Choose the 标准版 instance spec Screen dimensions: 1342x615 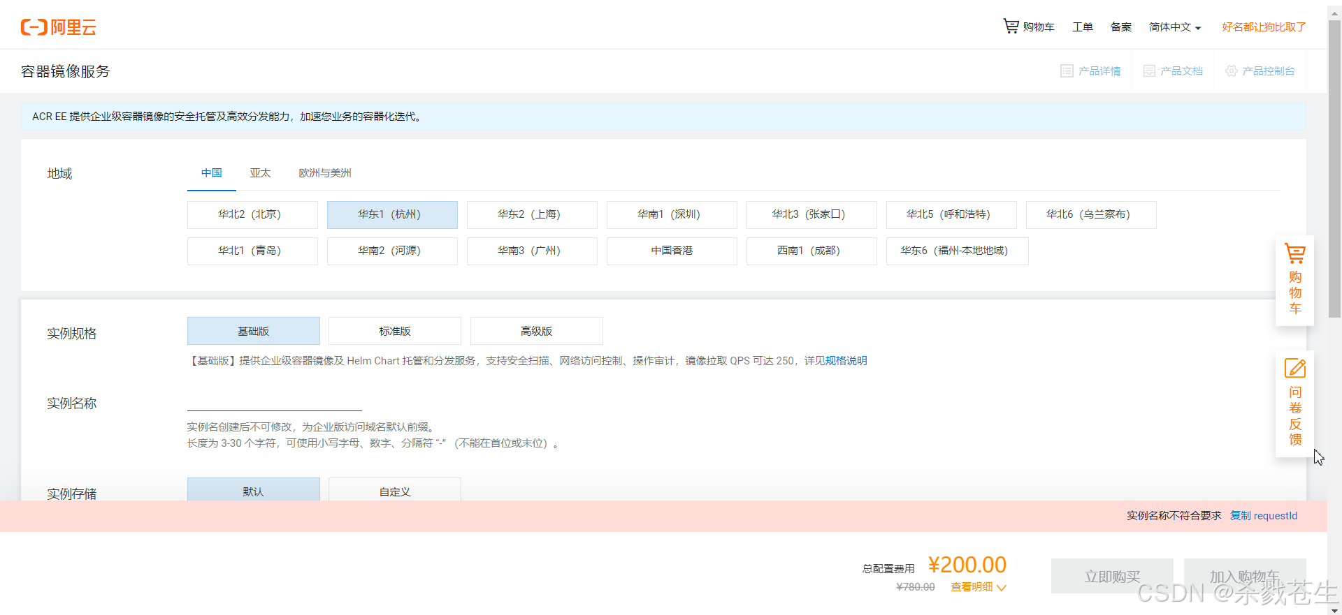pos(395,331)
